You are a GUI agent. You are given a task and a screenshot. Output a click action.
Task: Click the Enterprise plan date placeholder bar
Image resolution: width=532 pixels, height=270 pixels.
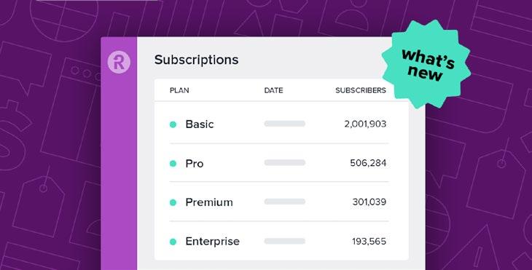pos(285,241)
